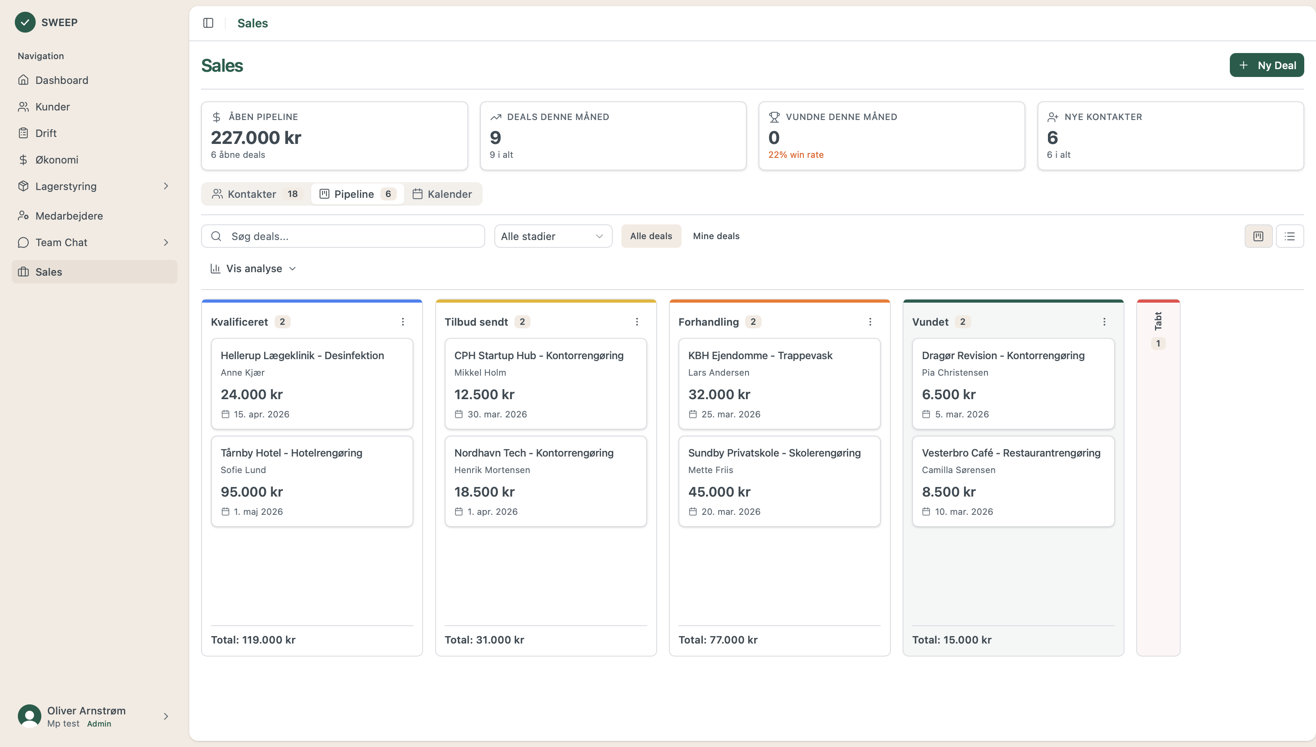Viewport: 1316px width, 747px height.
Task: Select Mine deals filter
Action: (716, 236)
